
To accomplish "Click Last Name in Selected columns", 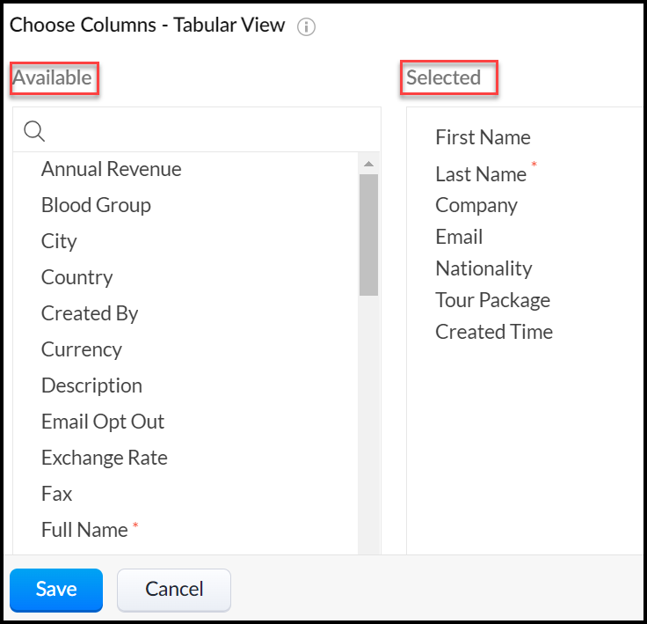I will (481, 174).
